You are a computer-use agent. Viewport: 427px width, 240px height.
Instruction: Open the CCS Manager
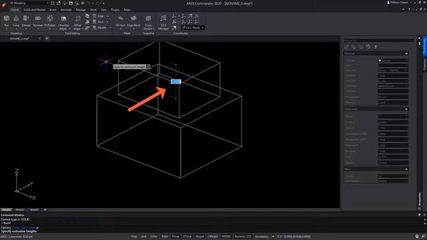[x=163, y=22]
